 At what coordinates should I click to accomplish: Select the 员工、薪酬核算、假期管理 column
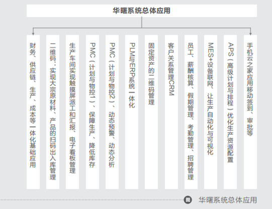point(191,112)
